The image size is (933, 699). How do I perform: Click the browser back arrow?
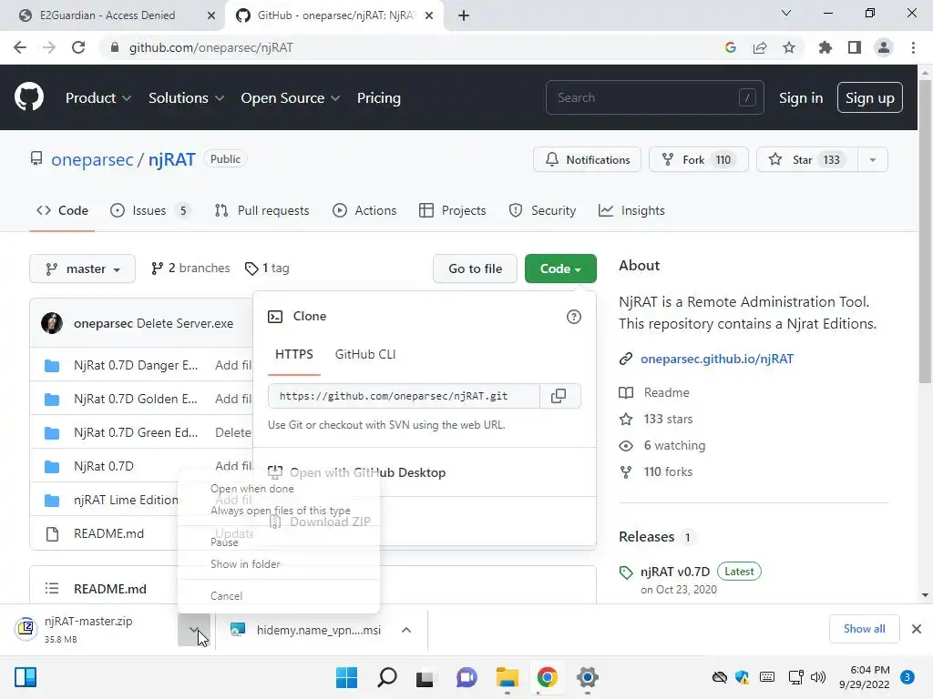20,47
